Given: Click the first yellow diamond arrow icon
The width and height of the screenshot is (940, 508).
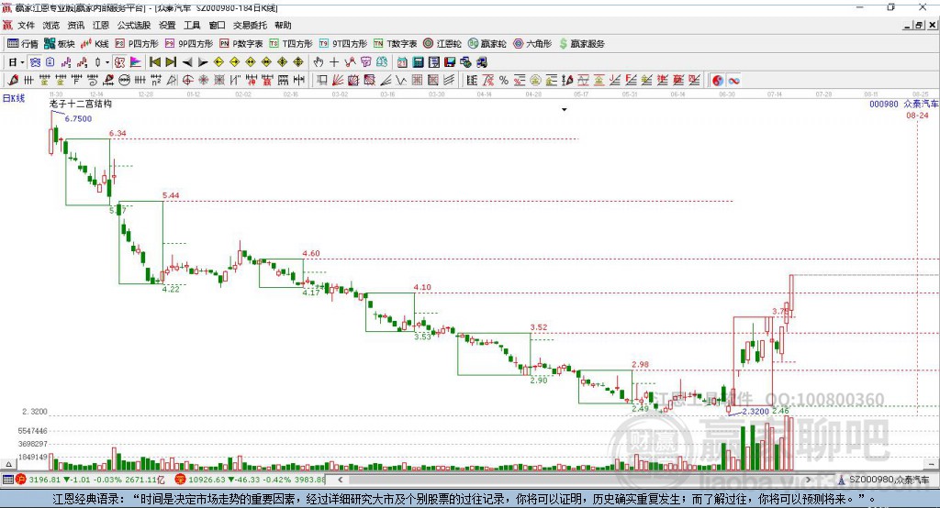Looking at the screenshot, I should pos(218,62).
